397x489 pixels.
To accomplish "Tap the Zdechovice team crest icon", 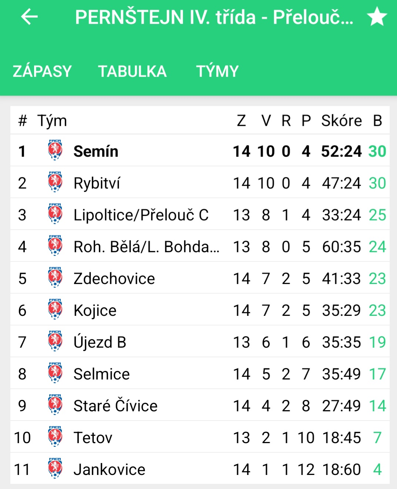I will click(55, 277).
